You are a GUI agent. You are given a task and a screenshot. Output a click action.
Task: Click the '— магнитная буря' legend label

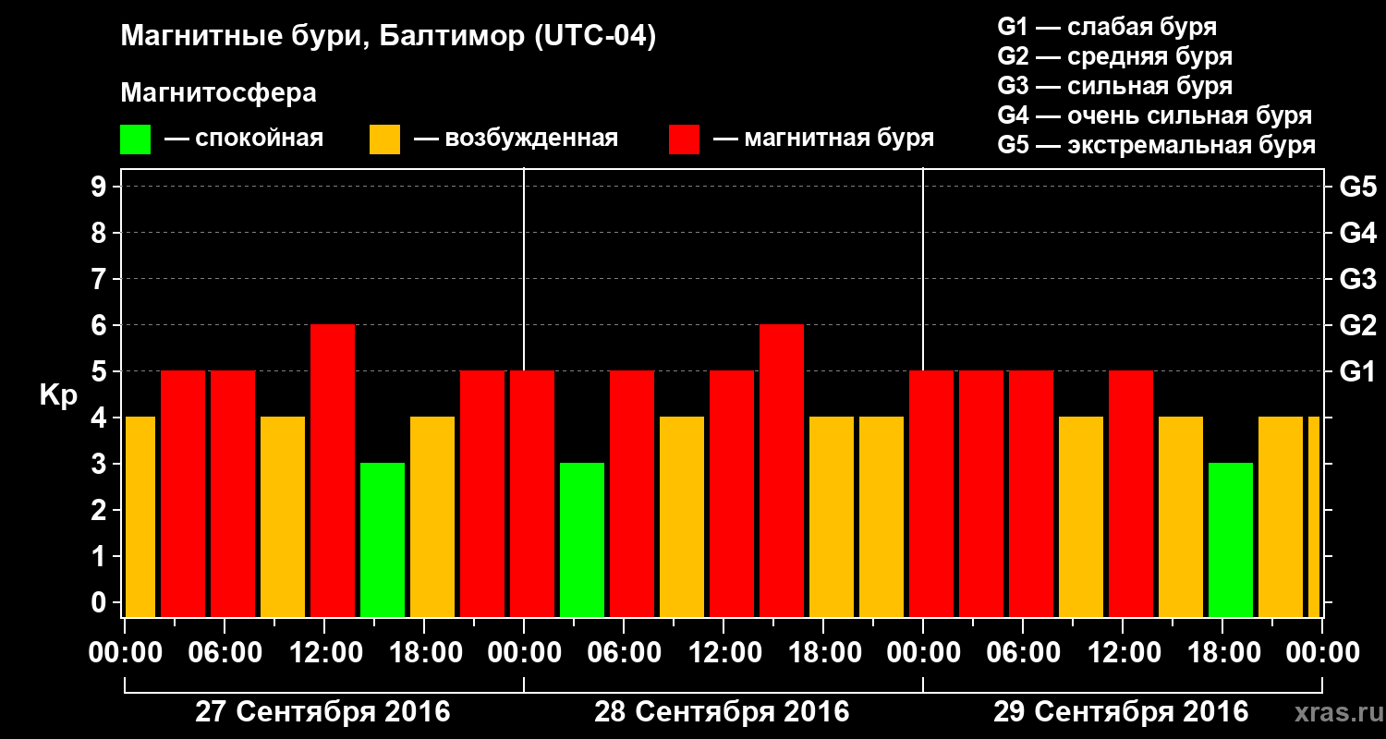(823, 139)
